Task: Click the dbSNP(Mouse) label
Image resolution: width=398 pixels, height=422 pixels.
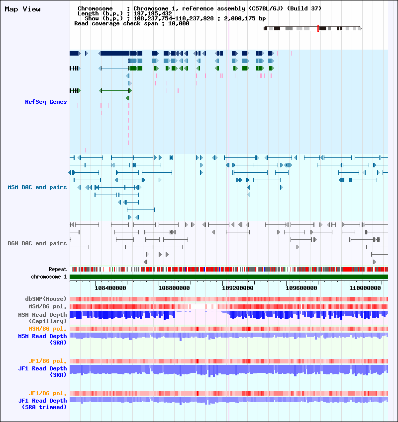Action: pos(46,299)
